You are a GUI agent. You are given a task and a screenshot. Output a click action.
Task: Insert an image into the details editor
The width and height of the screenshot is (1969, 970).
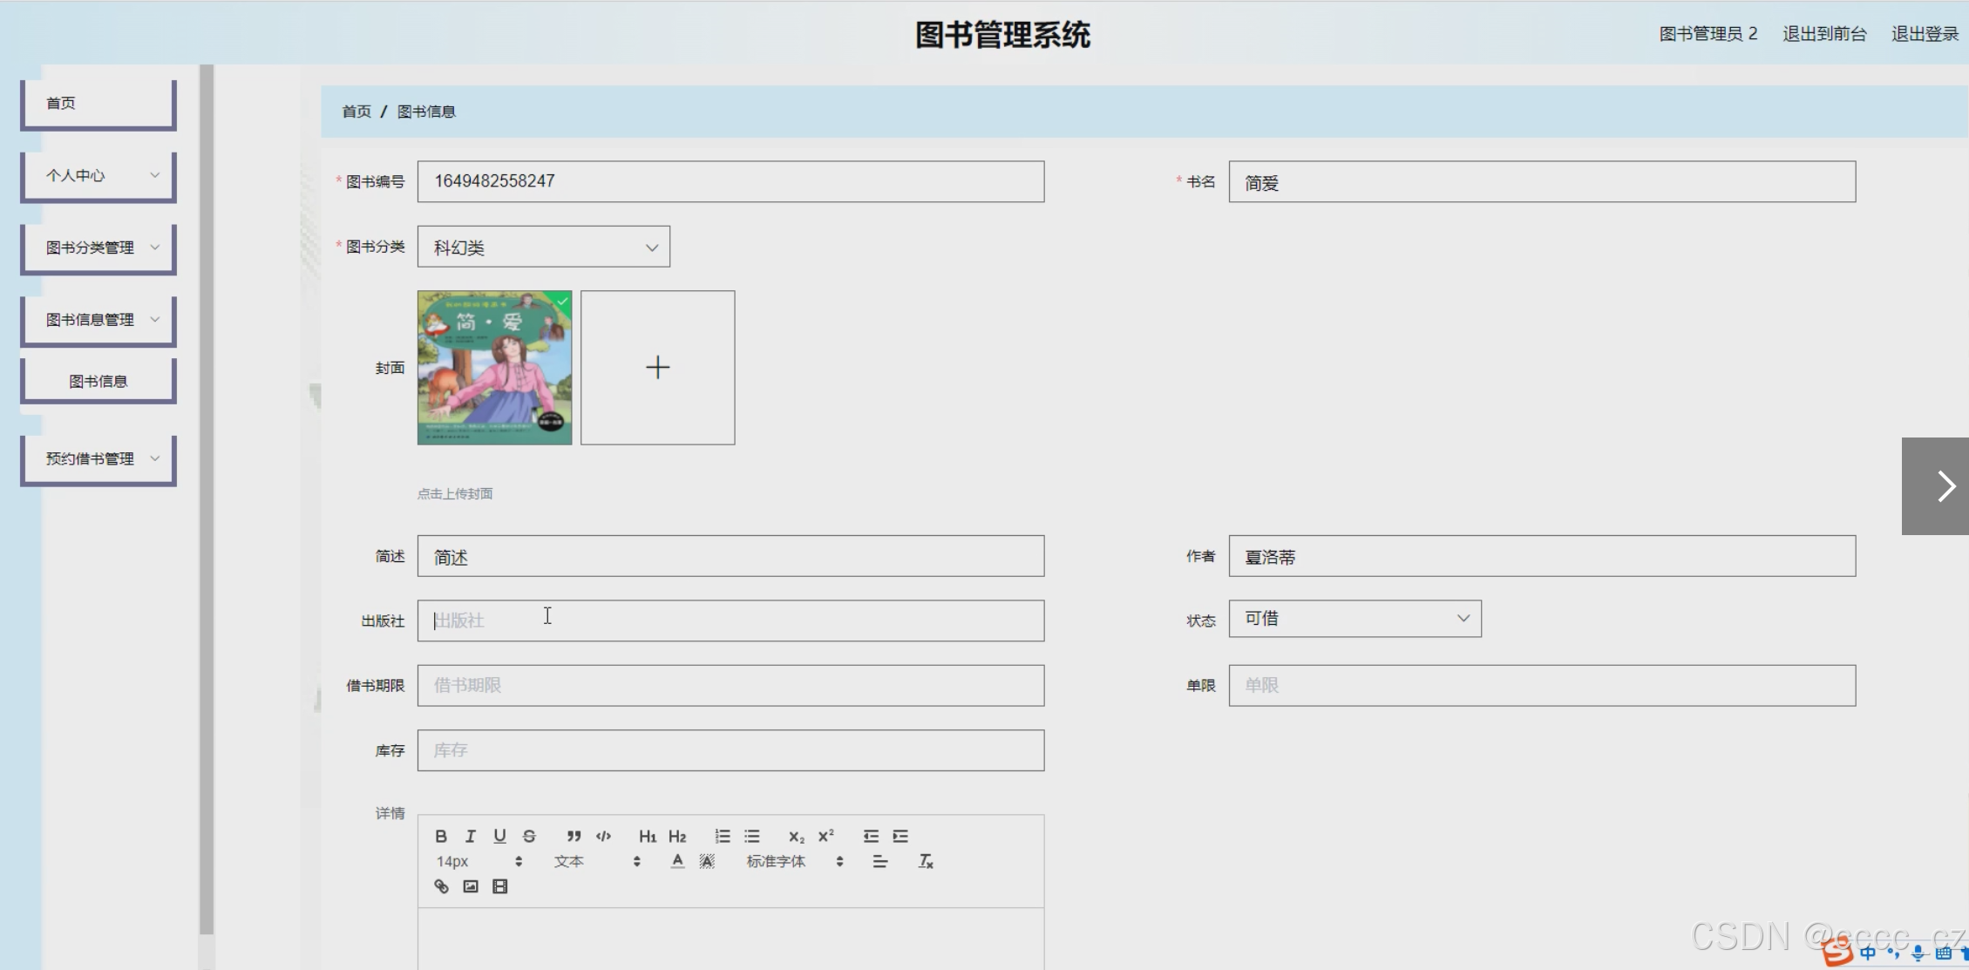471,886
